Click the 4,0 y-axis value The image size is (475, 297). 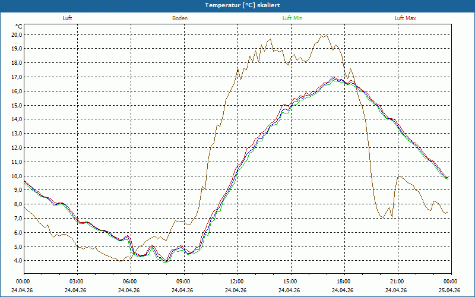click(x=18, y=261)
